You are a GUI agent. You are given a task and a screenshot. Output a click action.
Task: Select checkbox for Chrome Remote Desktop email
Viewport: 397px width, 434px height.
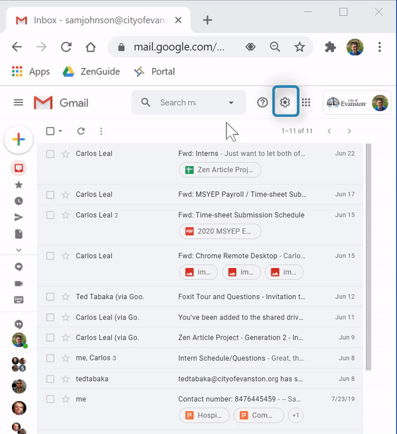coord(50,256)
